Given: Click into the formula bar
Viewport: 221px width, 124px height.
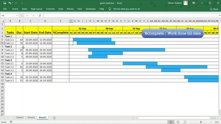Looking at the screenshot, I should coord(131,15).
